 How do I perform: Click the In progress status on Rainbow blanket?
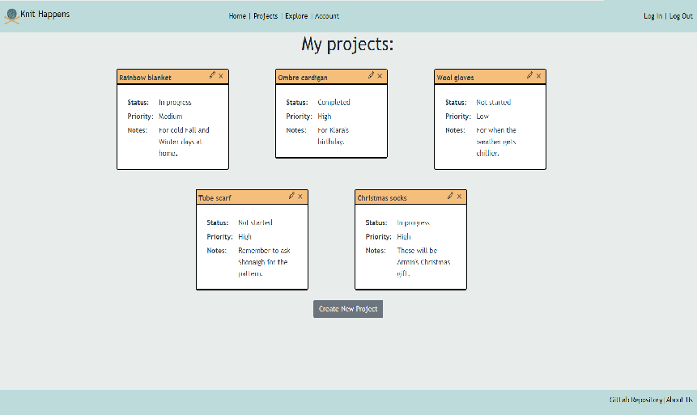click(x=175, y=102)
